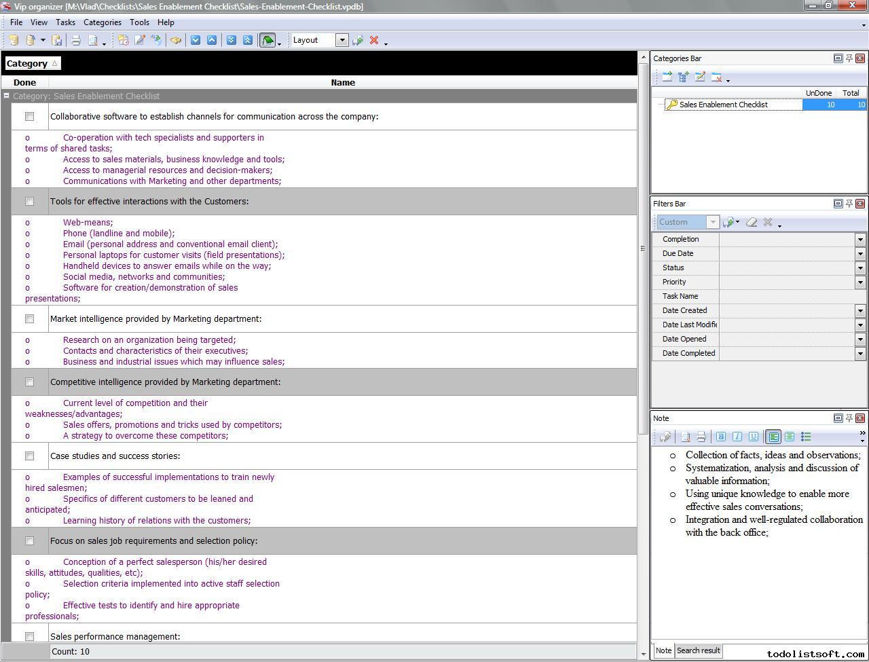The height and width of the screenshot is (662, 869).
Task: Click the Print icon in main toolbar
Action: point(76,41)
